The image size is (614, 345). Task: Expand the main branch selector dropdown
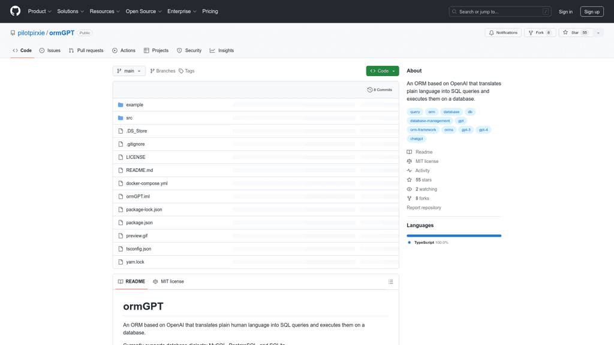[129, 71]
